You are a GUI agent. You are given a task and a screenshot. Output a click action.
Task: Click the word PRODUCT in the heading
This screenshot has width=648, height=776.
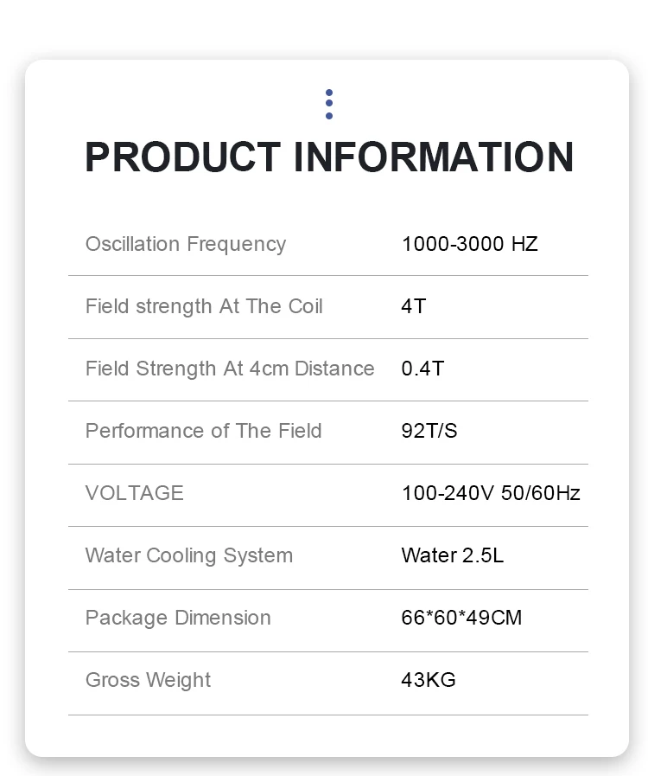(x=182, y=157)
